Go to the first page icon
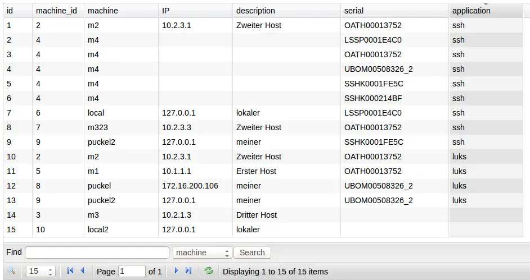The width and height of the screenshot is (530, 280). pyautogui.click(x=70, y=270)
